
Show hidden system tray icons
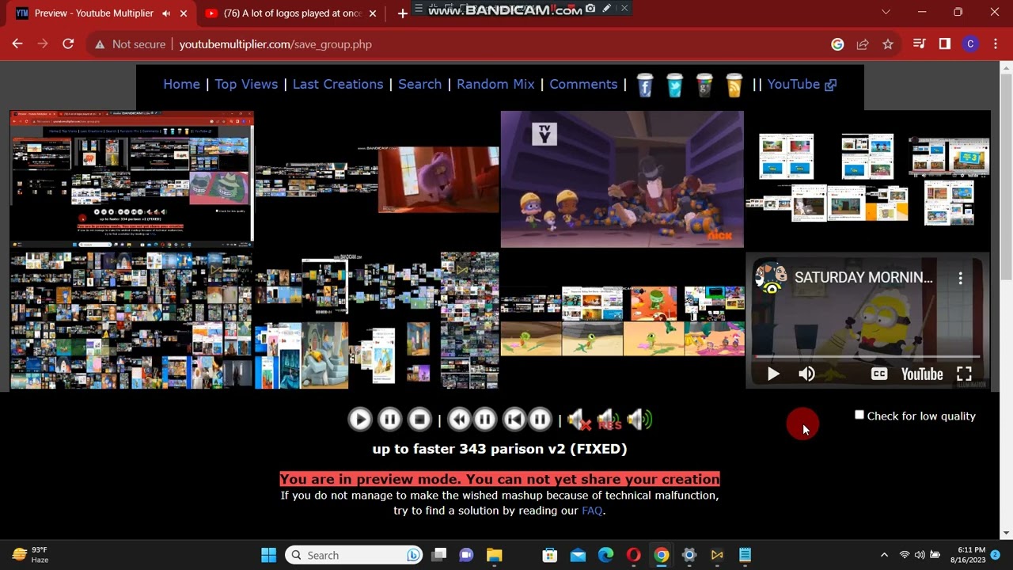coord(884,555)
